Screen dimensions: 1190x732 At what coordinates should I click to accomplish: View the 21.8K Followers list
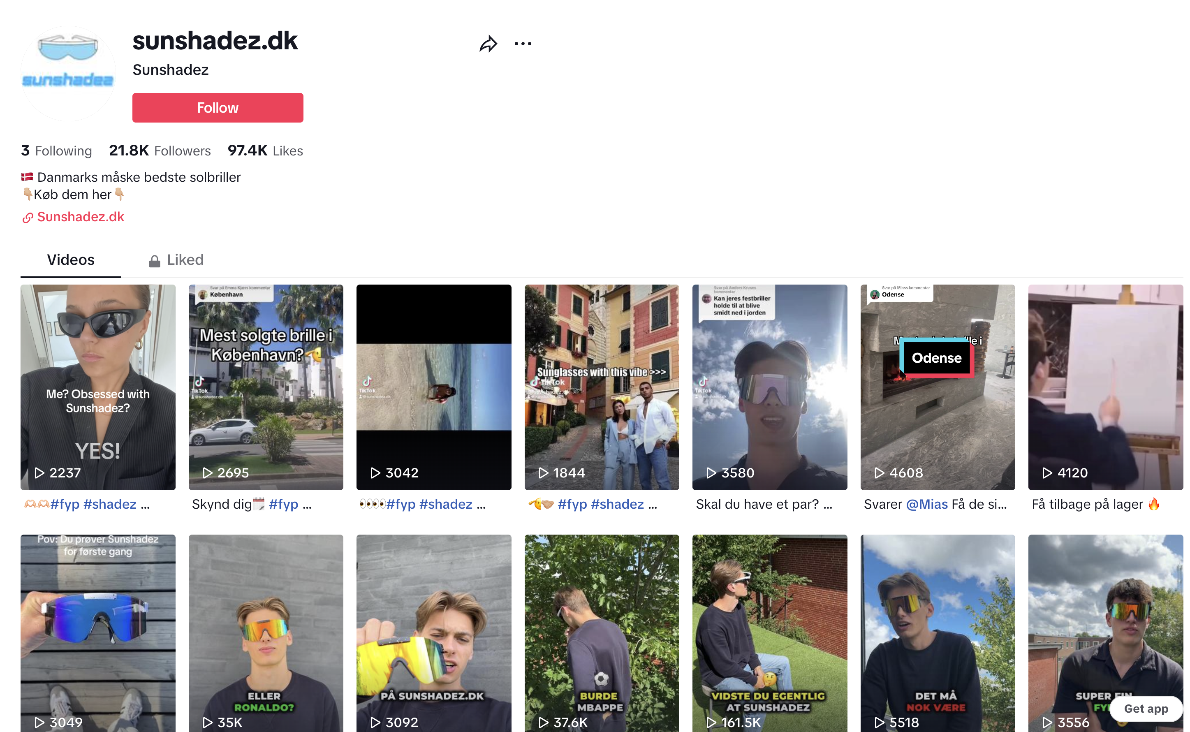(160, 151)
